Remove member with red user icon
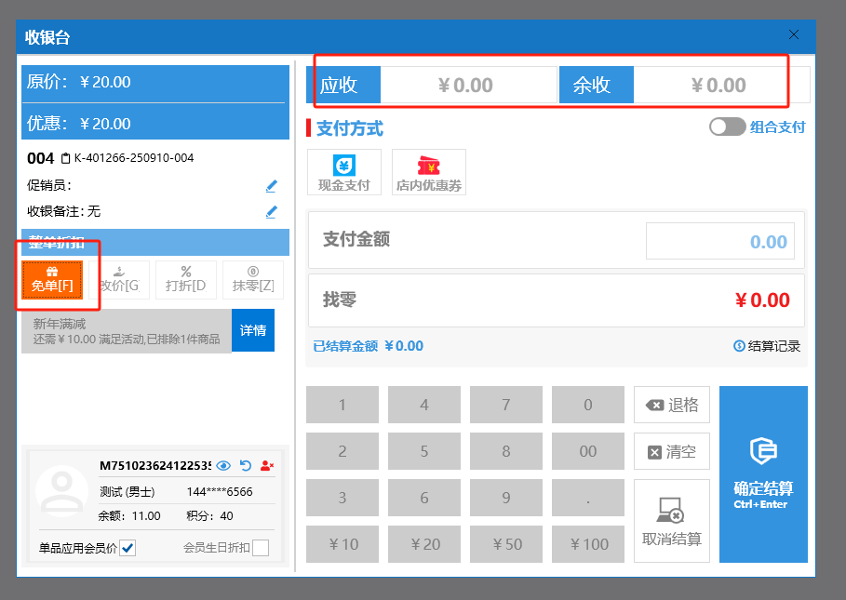846x600 pixels. 267,465
